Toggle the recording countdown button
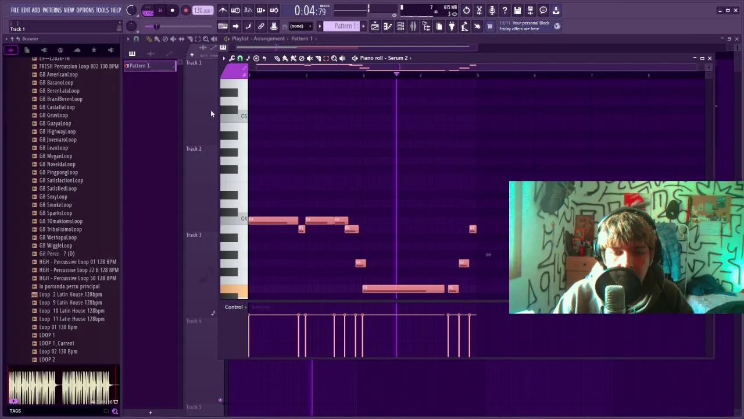Image resolution: width=744 pixels, height=419 pixels. (x=248, y=10)
